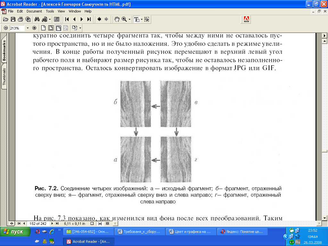Open the Thumbnails side tab
This screenshot has width=328, height=246.
[4, 77]
